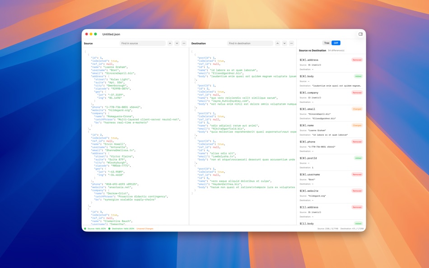Click the next-match down arrow in Source search
The height and width of the screenshot is (268, 429).
177,43
